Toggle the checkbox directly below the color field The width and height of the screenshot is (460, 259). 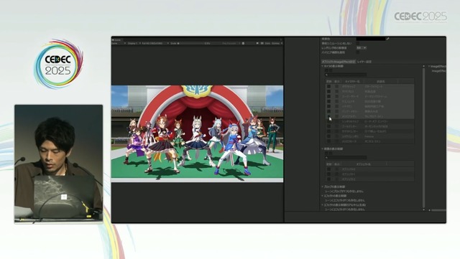358,43
